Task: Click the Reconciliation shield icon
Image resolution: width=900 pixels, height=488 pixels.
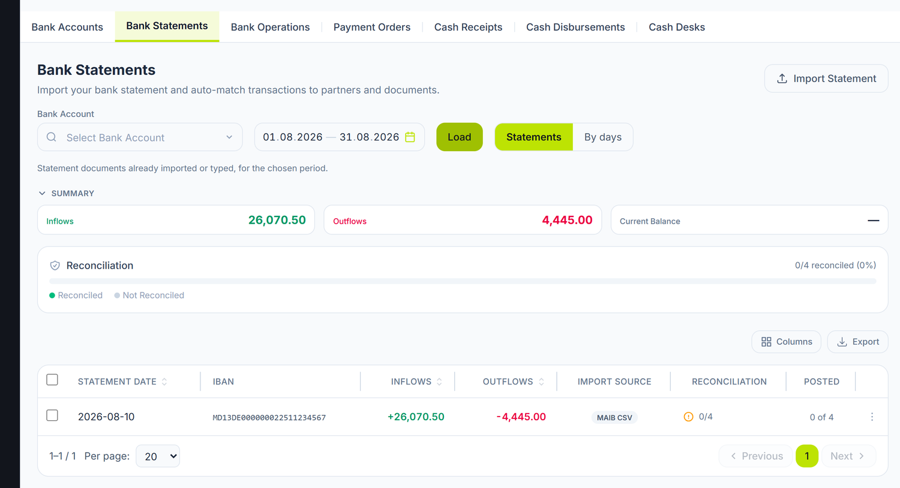Action: 55,266
